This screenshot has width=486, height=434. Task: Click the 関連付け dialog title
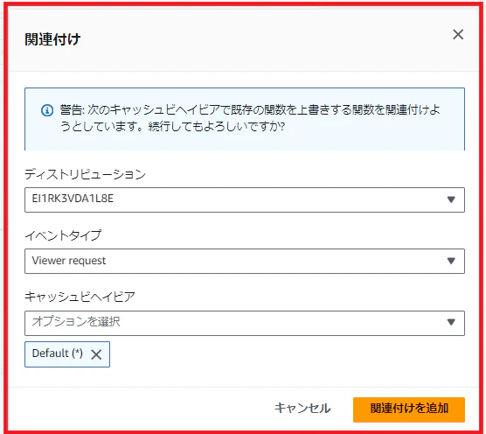pyautogui.click(x=52, y=39)
